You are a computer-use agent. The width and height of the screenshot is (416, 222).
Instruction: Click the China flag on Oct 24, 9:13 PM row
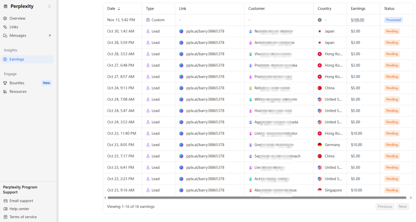pos(320,88)
